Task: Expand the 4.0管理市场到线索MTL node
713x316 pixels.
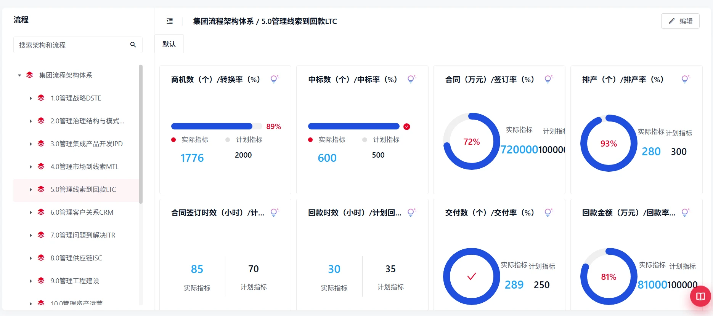Action: point(31,167)
